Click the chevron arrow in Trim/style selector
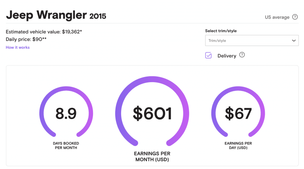 click(294, 40)
